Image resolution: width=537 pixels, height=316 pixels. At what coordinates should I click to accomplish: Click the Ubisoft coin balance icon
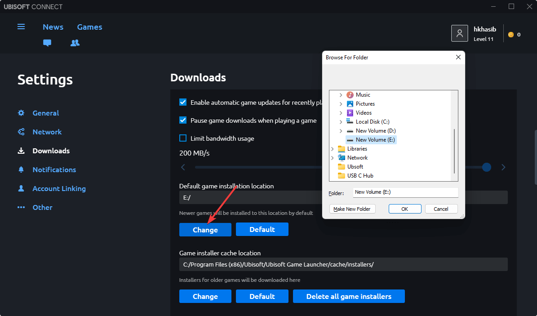511,34
